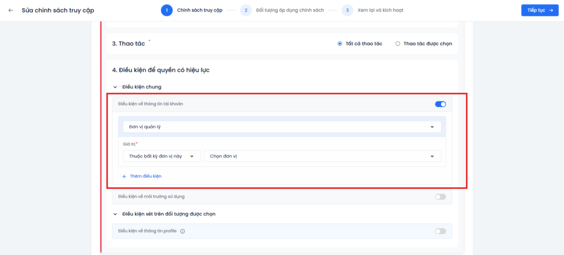Enable the 'Điều kiện về môi trường sử dụng' toggle
Image resolution: width=564 pixels, height=255 pixels.
[440, 197]
